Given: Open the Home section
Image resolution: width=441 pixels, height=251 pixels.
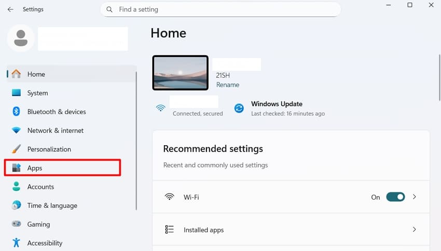Looking at the screenshot, I should tap(72, 74).
